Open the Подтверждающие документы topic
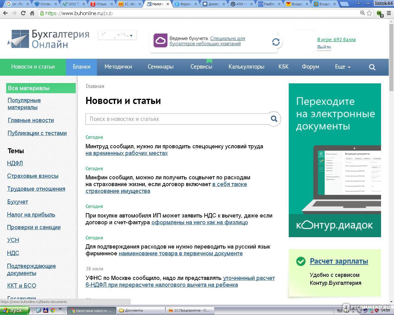Screen dimensions: 394x315 click(x=31, y=269)
